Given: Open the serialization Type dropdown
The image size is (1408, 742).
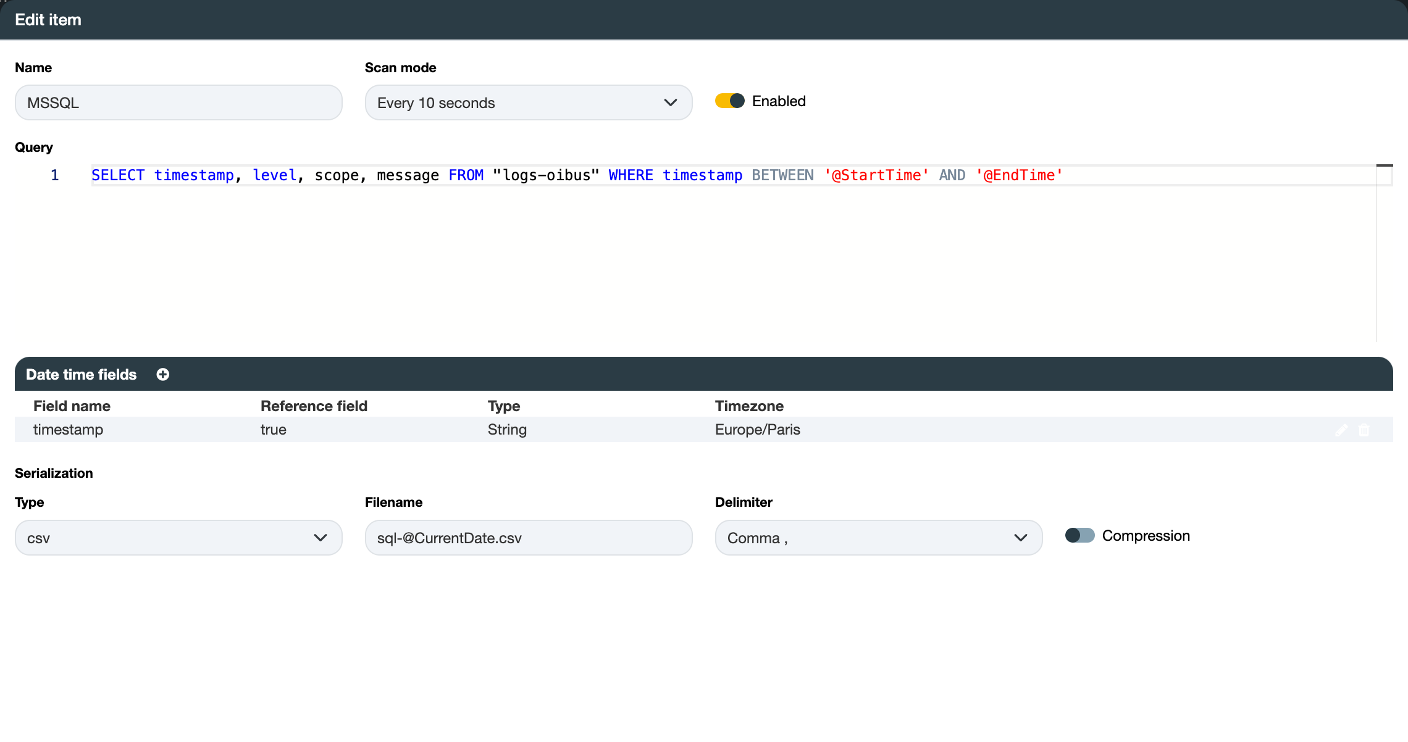Looking at the screenshot, I should coord(178,538).
